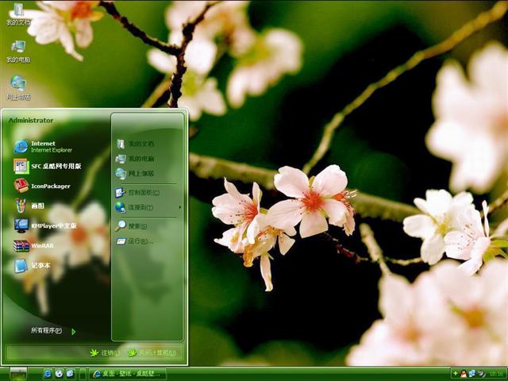Viewport: 508px width, 381px height.
Task: Expand 所有程序 (All Programs) list
Action: 53,331
